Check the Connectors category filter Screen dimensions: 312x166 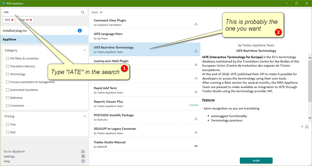click(x=8, y=105)
